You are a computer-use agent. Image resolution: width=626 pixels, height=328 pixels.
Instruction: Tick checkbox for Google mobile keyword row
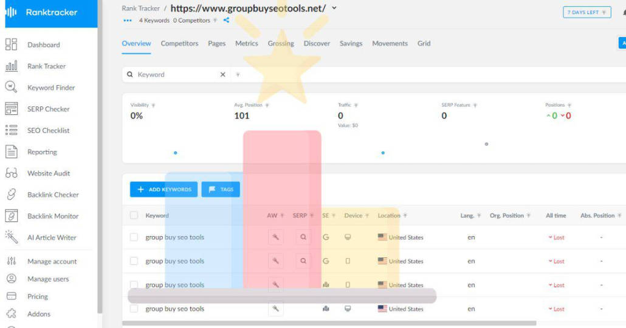[x=134, y=261]
